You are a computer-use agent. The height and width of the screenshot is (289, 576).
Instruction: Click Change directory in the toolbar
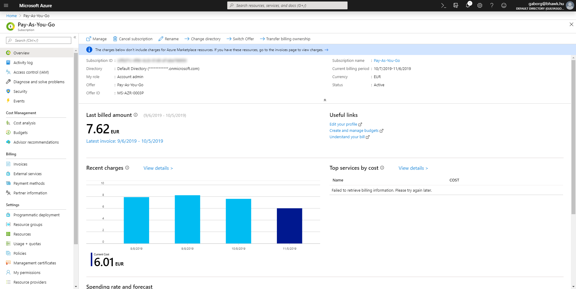[x=202, y=39]
